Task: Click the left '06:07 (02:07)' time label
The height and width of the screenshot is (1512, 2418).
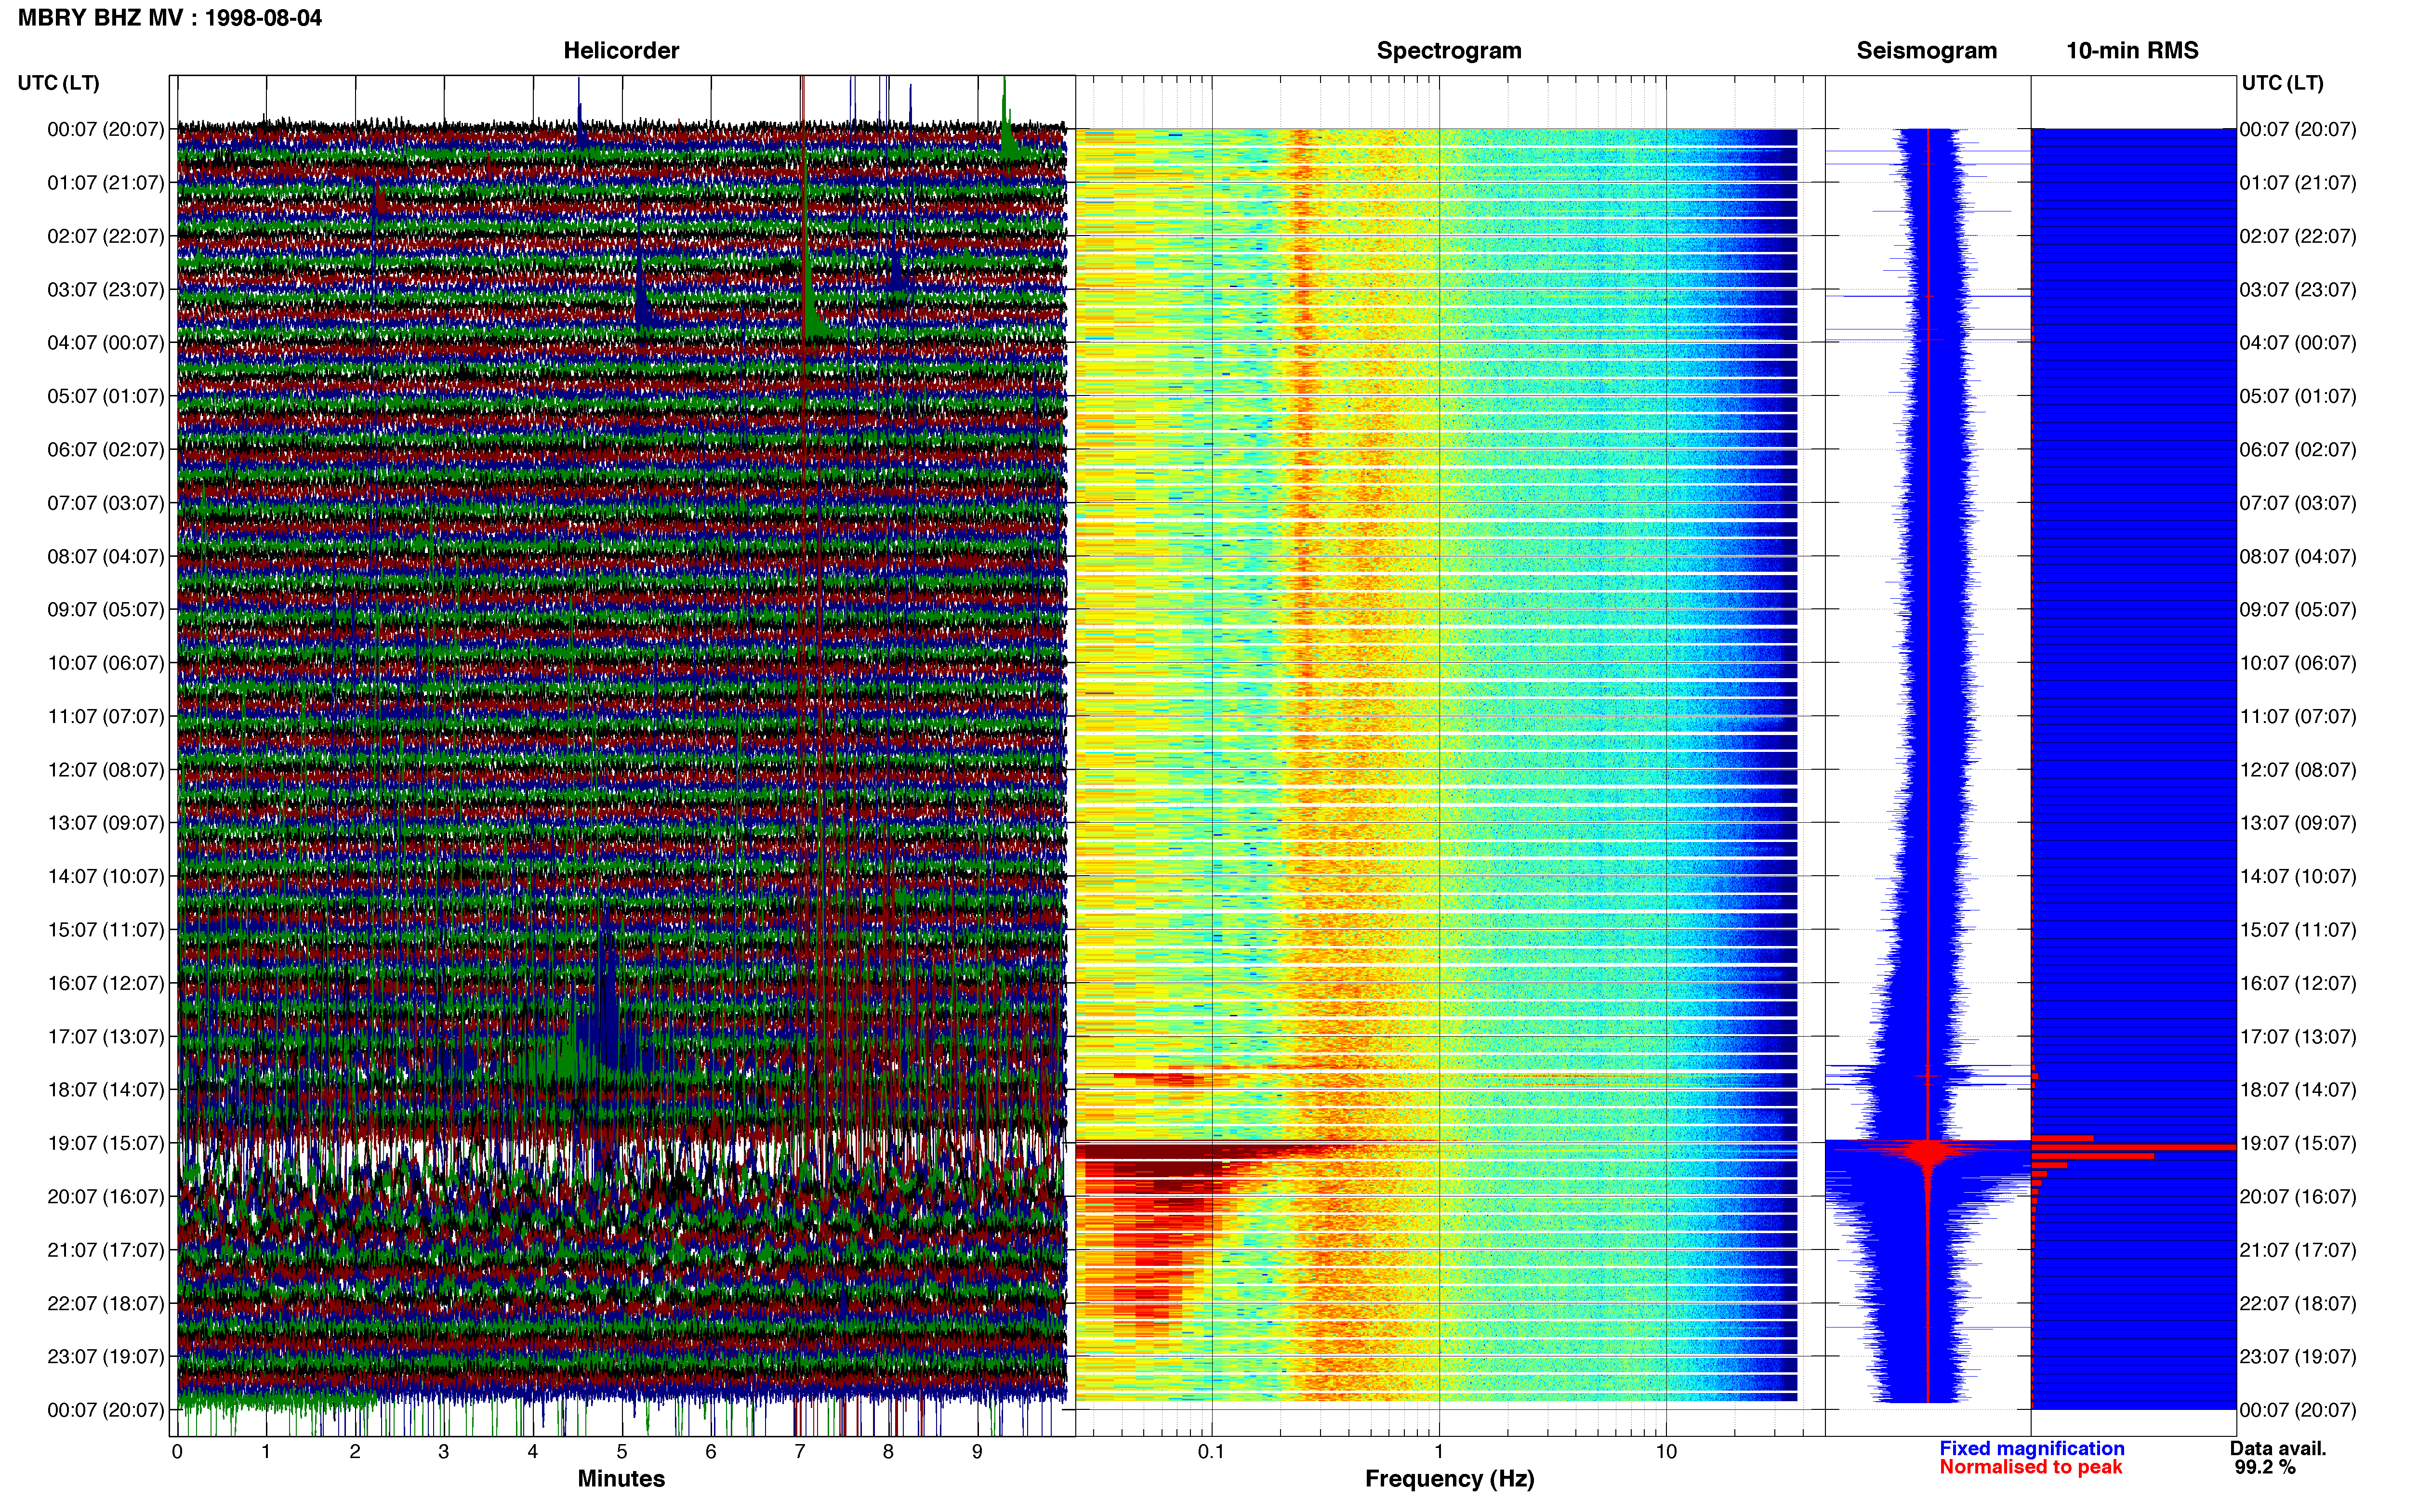Action: [x=105, y=449]
